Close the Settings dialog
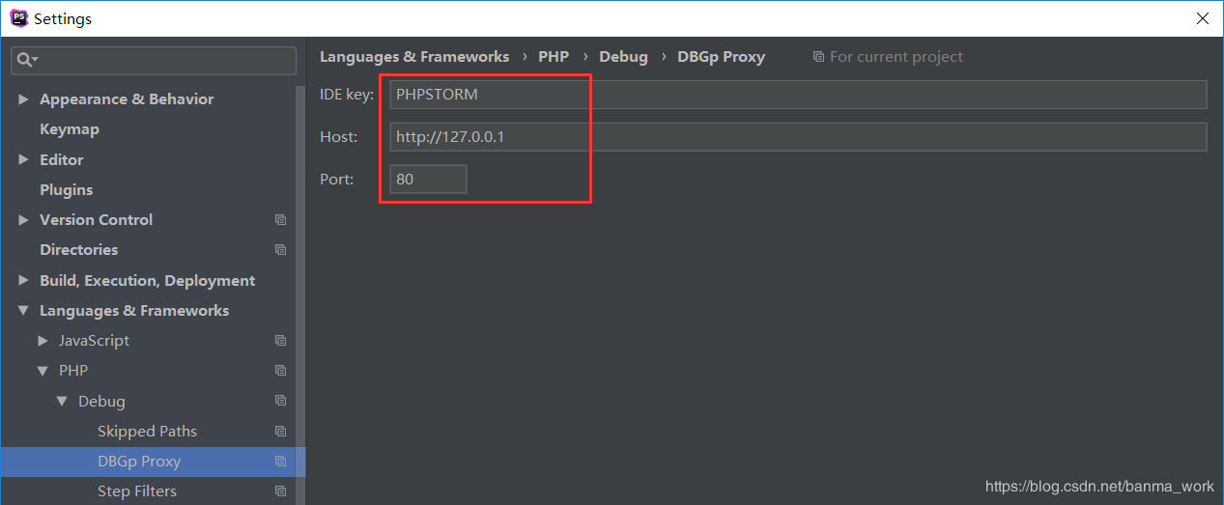Screen dimensions: 1224x505 click(x=1202, y=18)
